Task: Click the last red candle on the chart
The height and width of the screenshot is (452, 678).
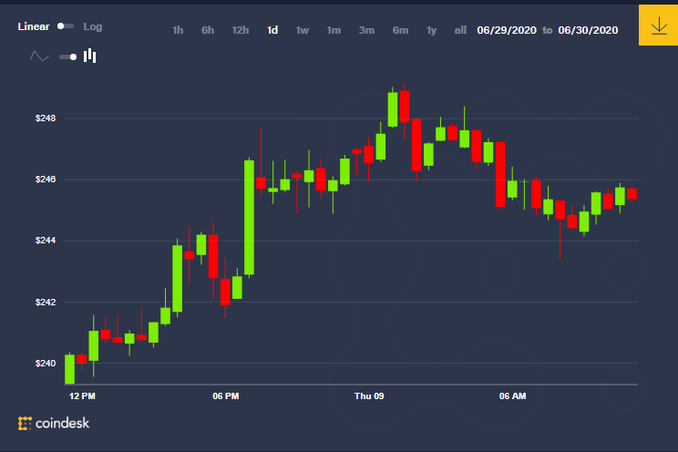Action: click(632, 193)
